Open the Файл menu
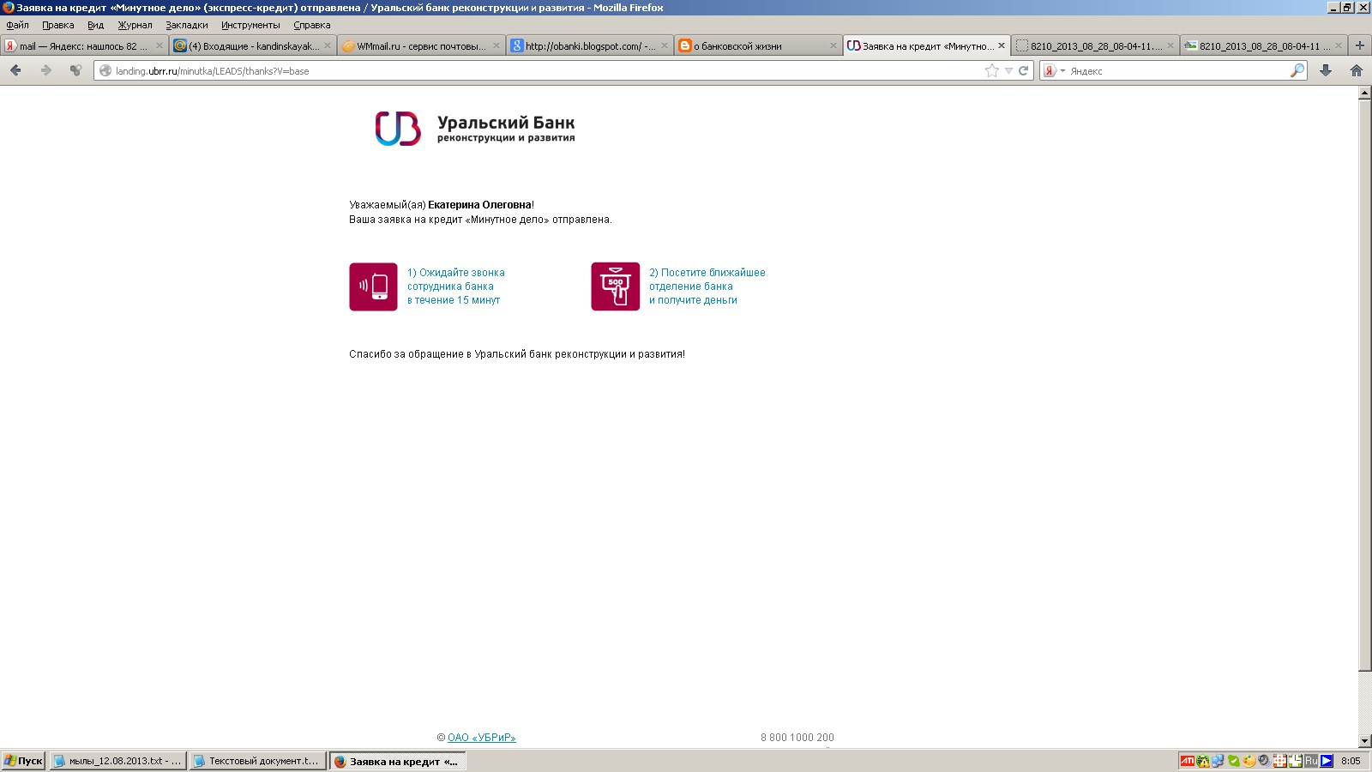This screenshot has width=1372, height=772. tap(18, 25)
